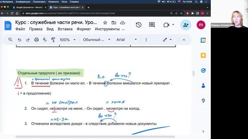
Task: Click the word несмотря in line 2
Action: coord(114,108)
